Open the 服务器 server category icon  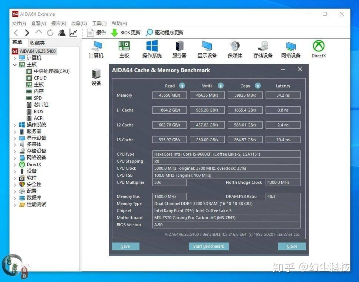179,49
